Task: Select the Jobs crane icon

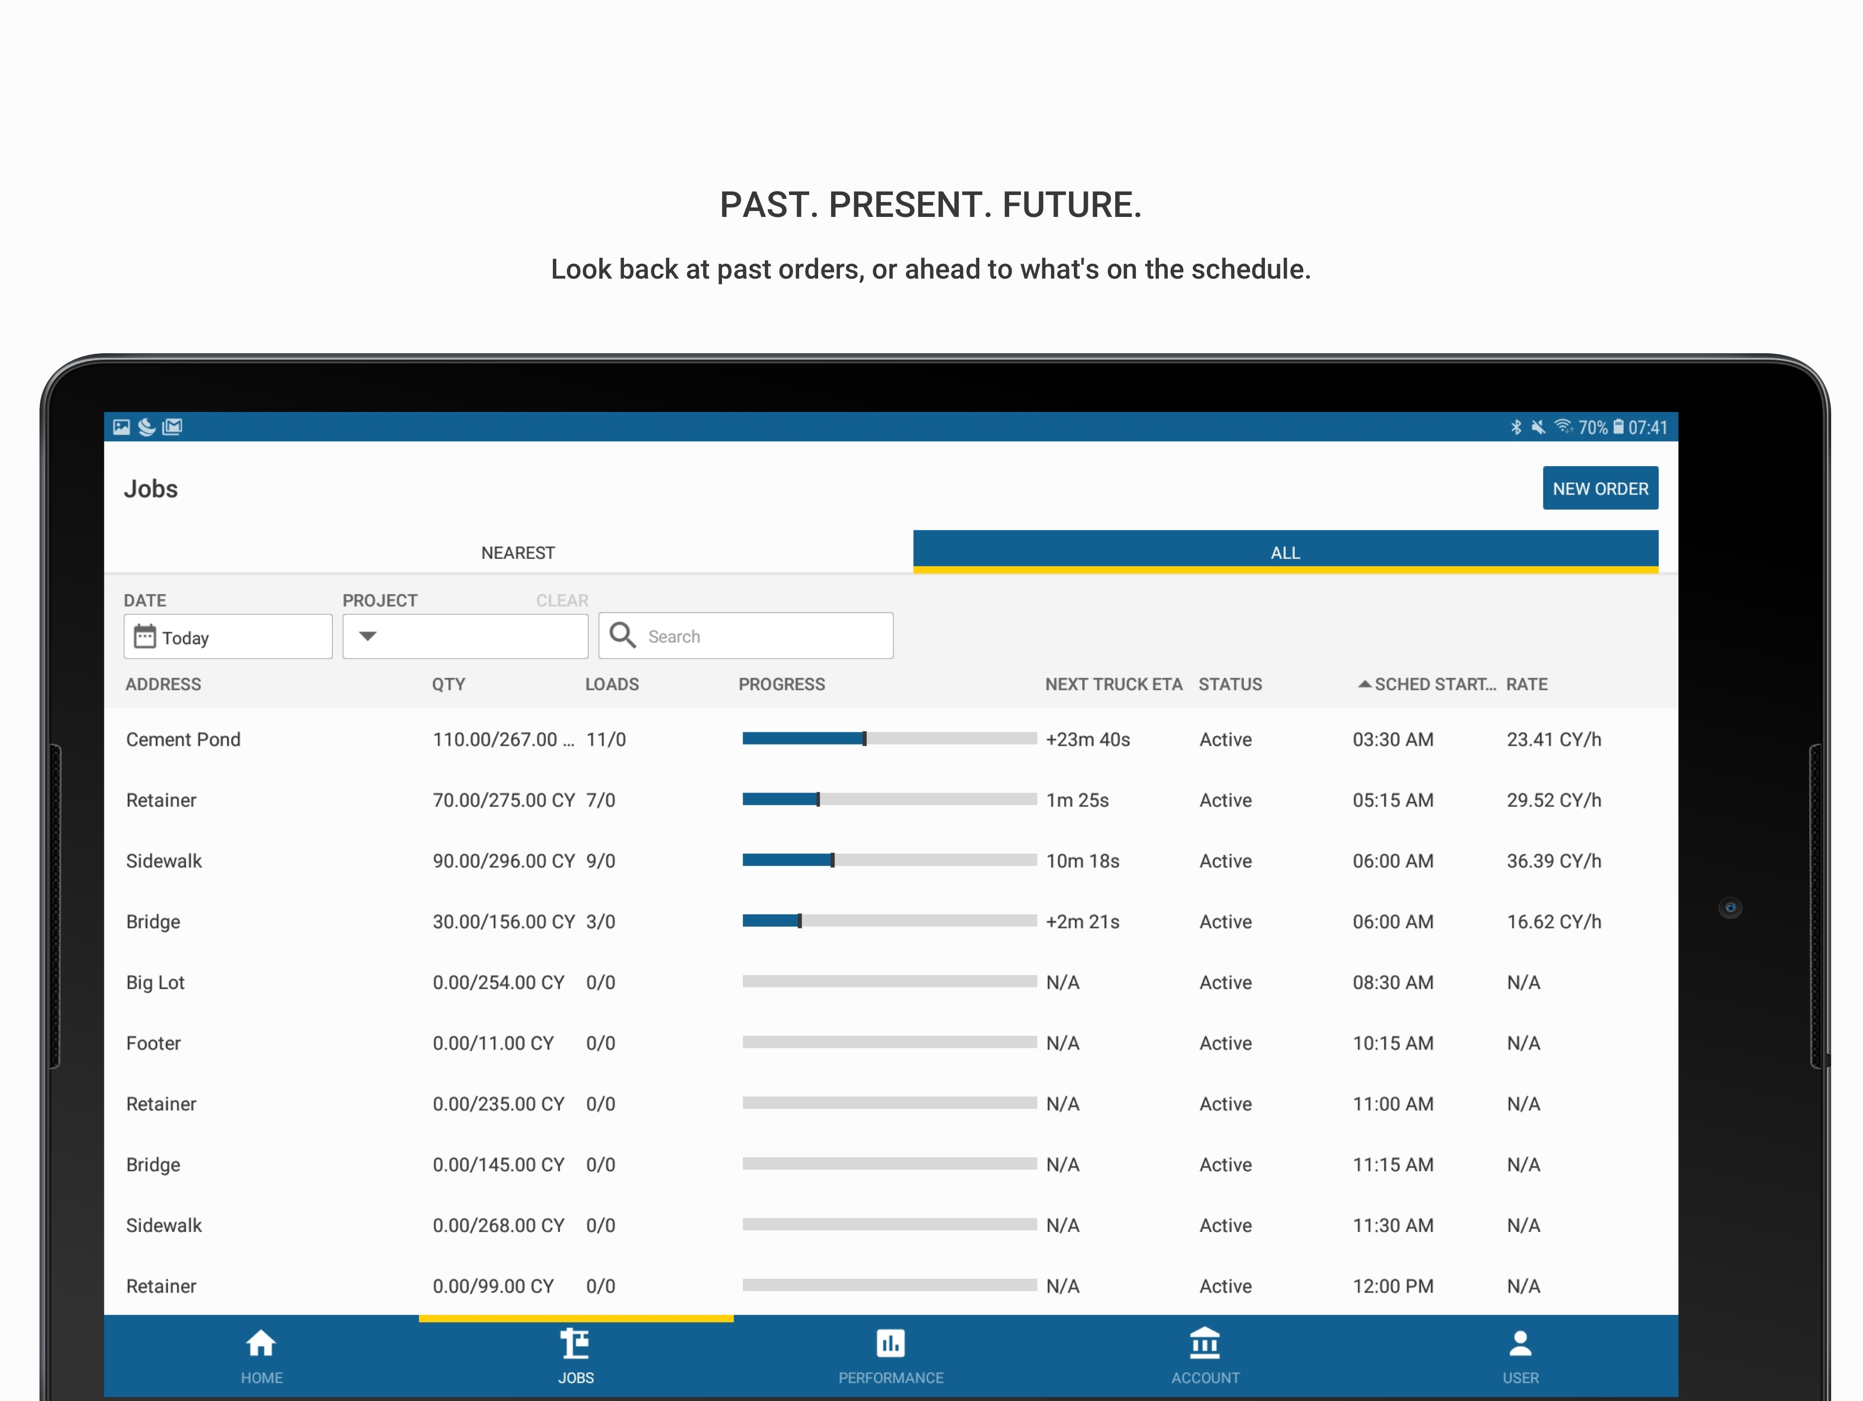Action: [575, 1345]
